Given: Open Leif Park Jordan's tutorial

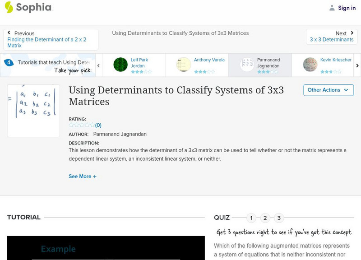Looking at the screenshot, I should [139, 63].
